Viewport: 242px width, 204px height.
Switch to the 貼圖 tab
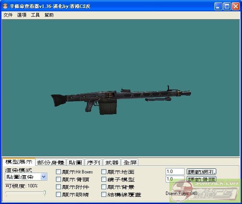click(75, 162)
